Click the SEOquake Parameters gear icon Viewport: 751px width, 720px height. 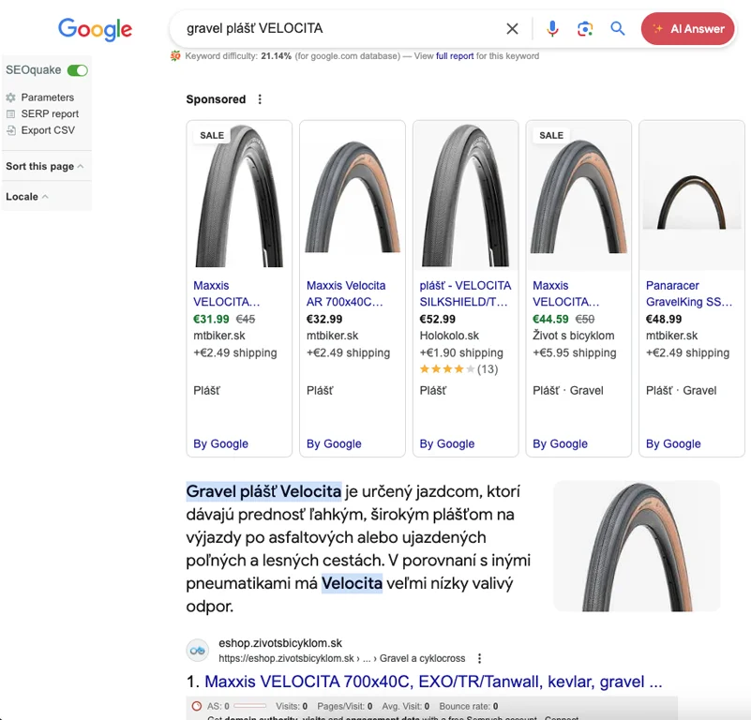[x=11, y=97]
